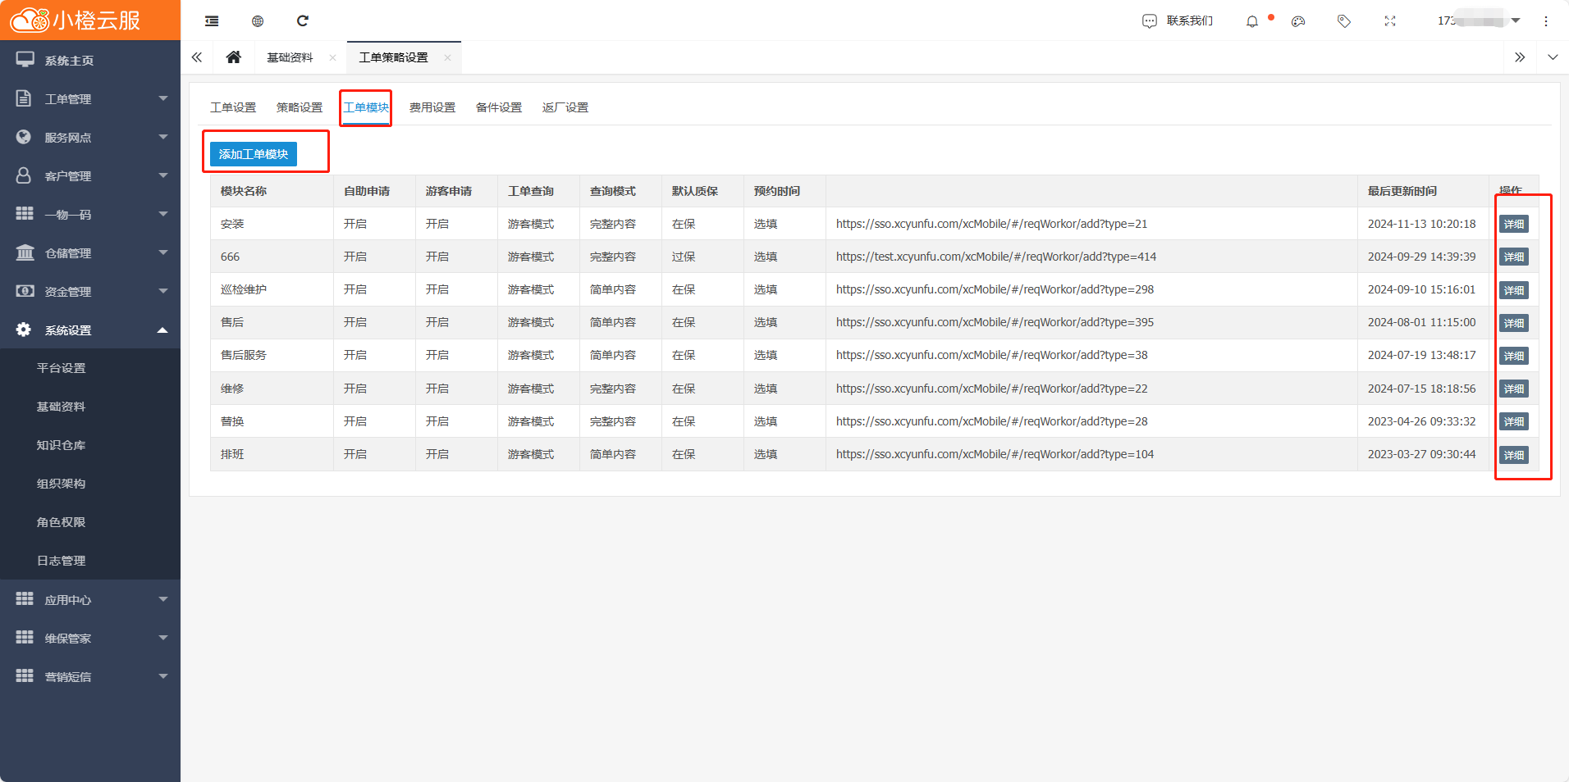Open the notification bell
The height and width of the screenshot is (782, 1569).
(1251, 21)
